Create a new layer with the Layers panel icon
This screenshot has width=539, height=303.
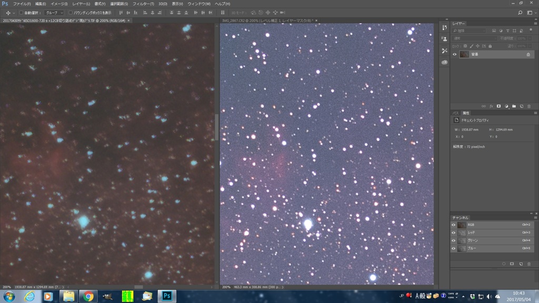[x=522, y=106]
